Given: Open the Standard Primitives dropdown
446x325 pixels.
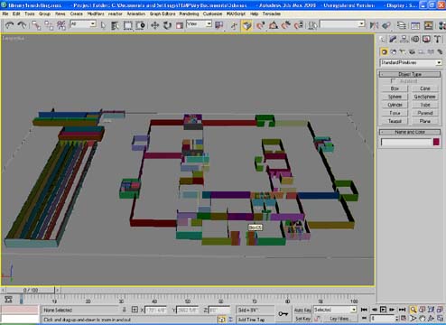Looking at the screenshot, I should coord(411,62).
